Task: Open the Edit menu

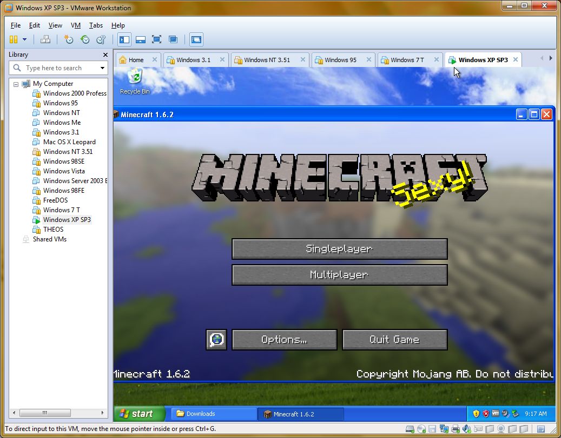Action: click(34, 25)
